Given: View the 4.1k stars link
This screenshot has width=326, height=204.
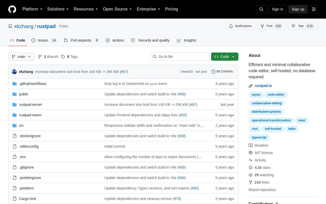Looking at the screenshot, I should pyautogui.click(x=260, y=168).
